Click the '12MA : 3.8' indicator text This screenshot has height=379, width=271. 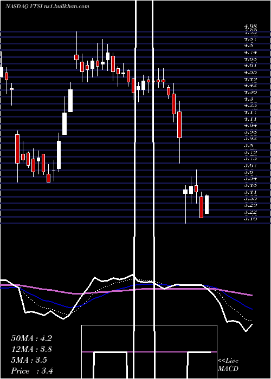(31, 349)
